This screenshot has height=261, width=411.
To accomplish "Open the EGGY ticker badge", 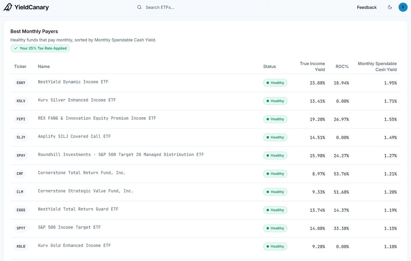I will point(21,83).
